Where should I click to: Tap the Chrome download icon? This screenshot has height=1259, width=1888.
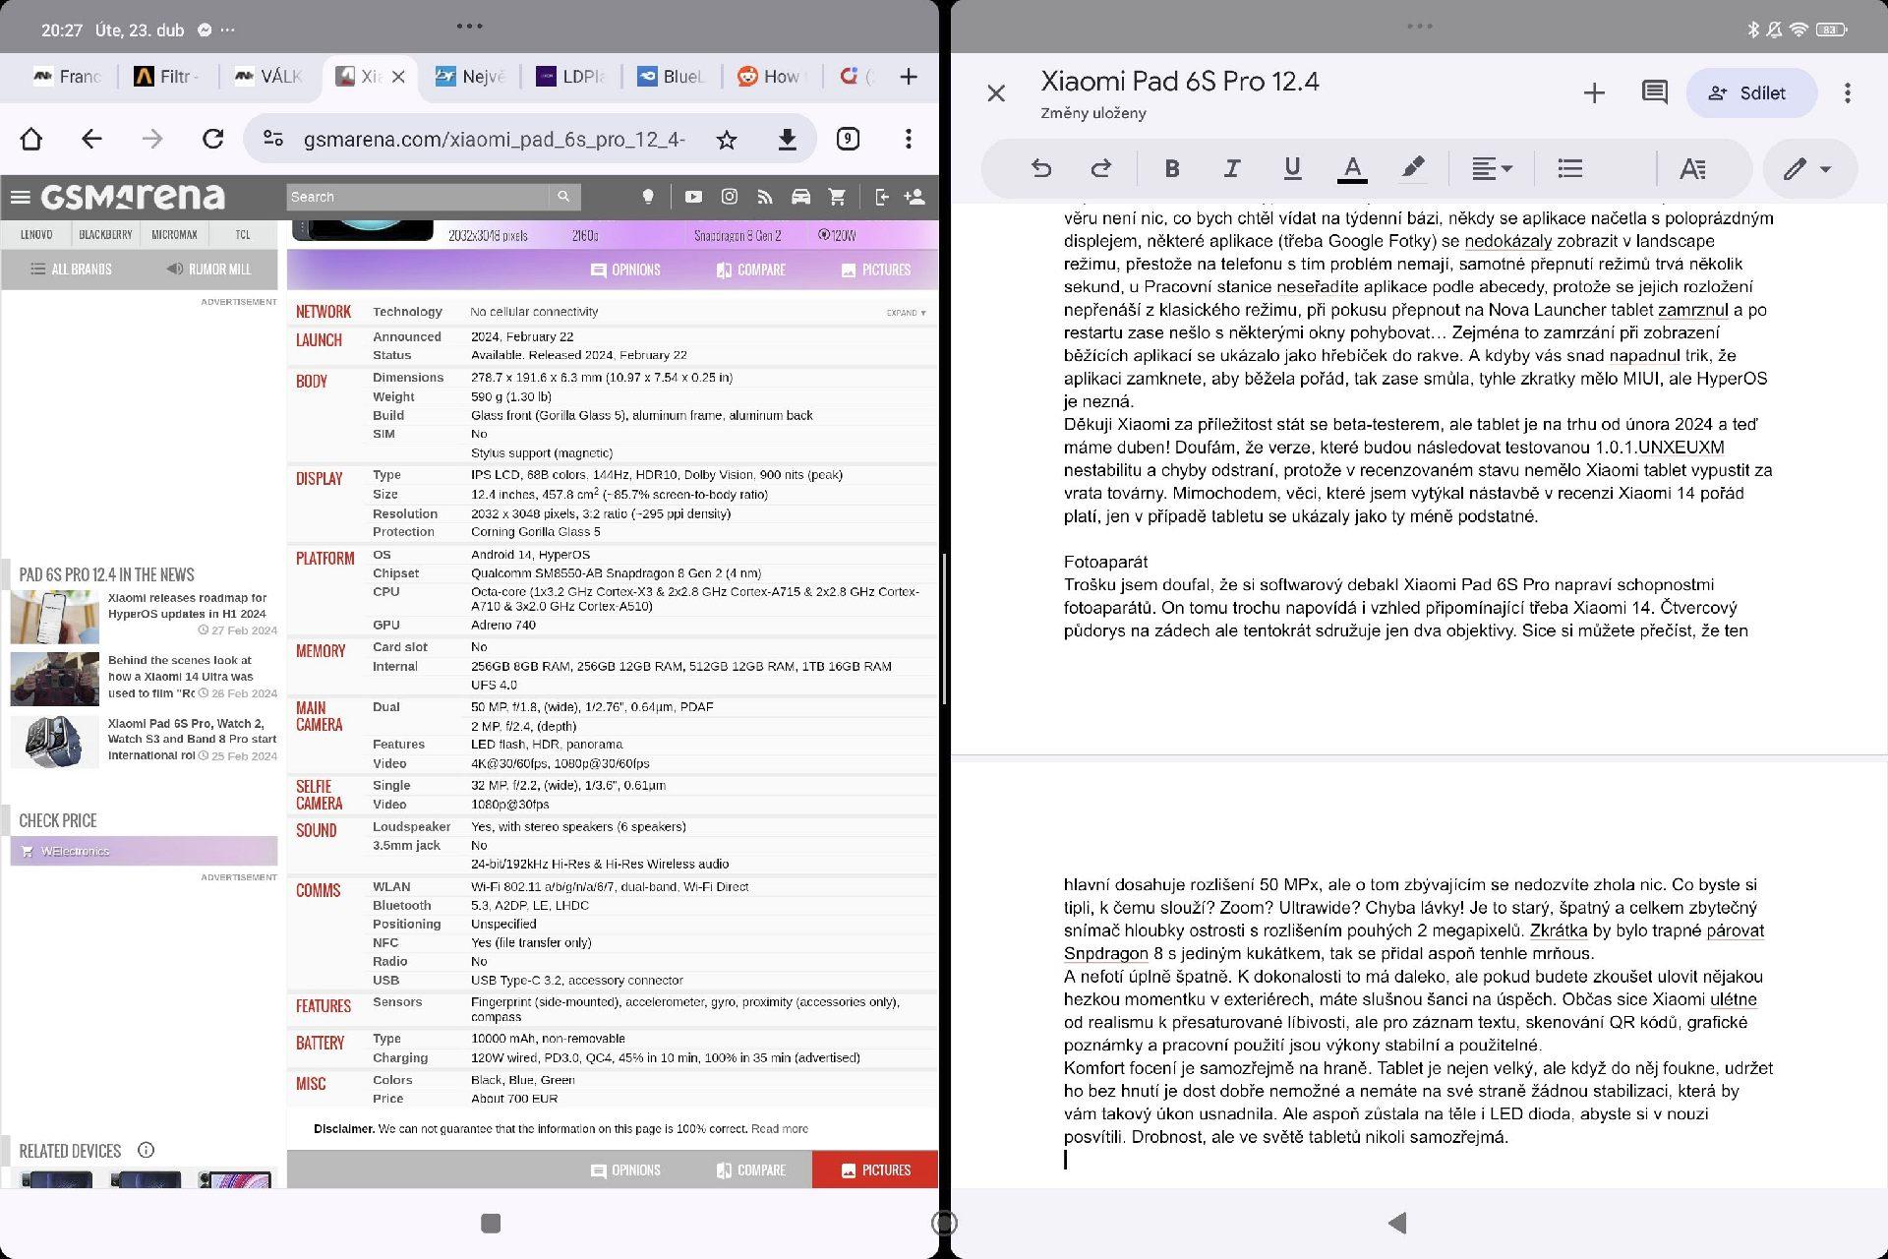click(x=787, y=140)
